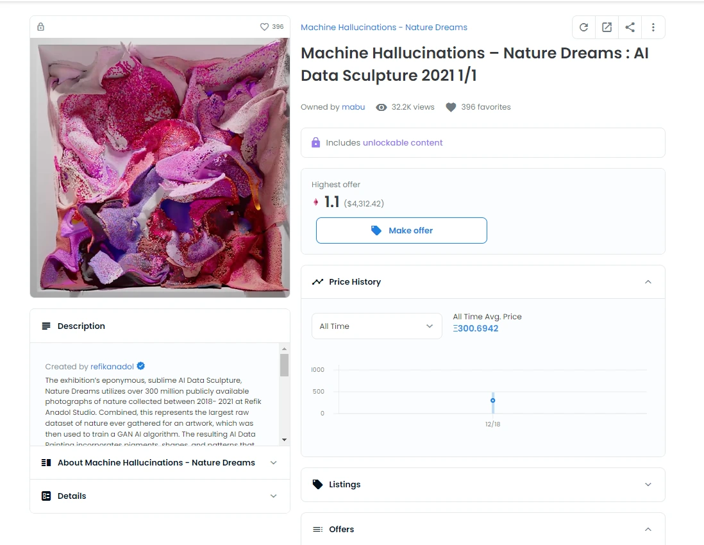704x545 pixels.
Task: Collapse the Offers panel
Action: coord(648,529)
